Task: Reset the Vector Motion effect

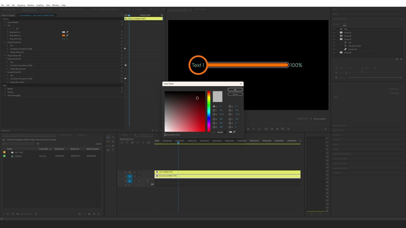Action: coord(121,22)
